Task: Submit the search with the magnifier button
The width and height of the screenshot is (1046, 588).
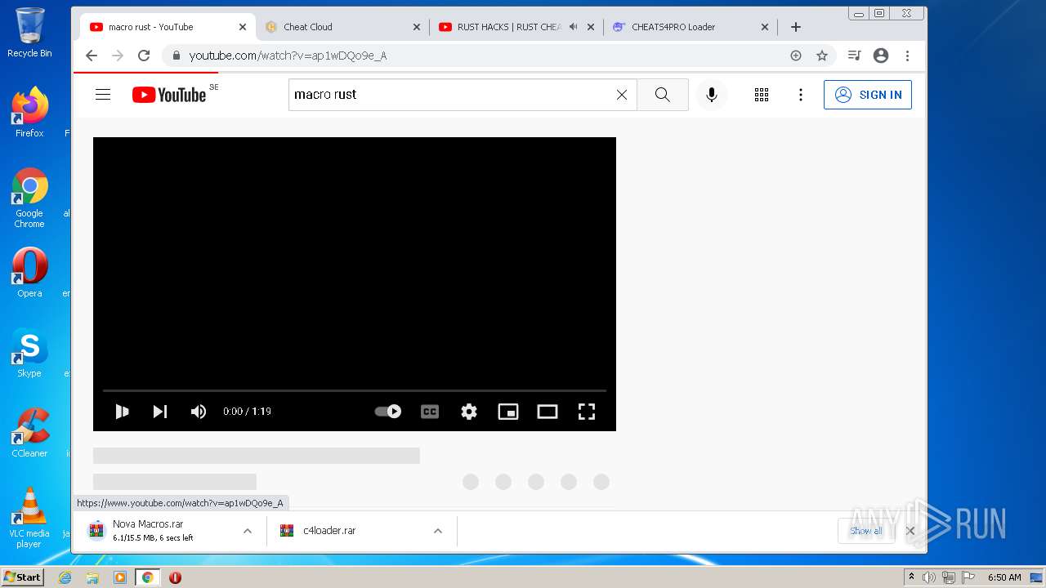Action: (663, 95)
